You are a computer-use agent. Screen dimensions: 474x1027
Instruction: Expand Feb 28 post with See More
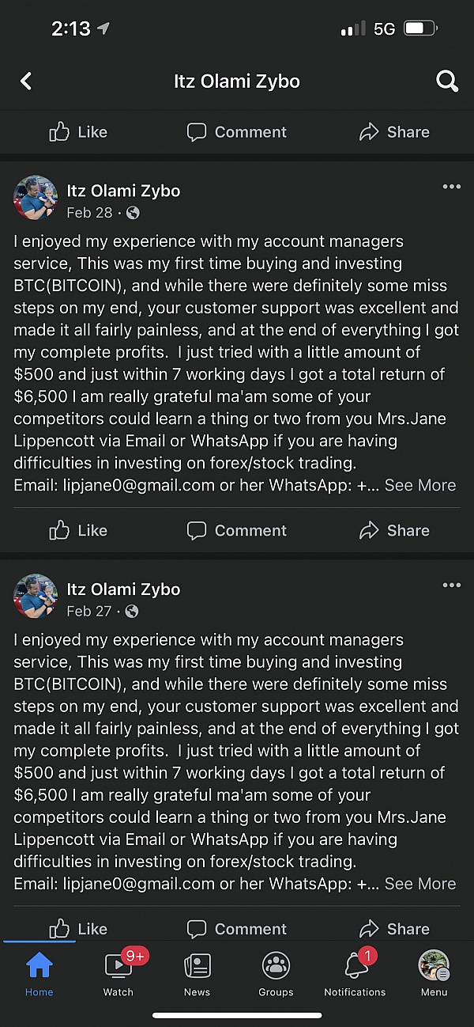[x=419, y=485]
